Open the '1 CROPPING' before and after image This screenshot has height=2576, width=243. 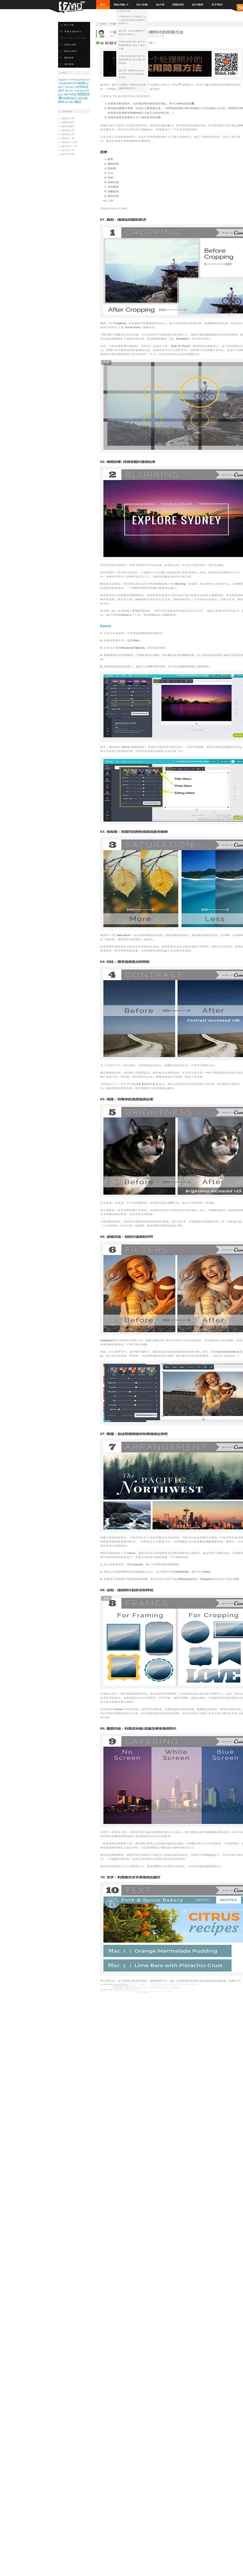(171, 271)
